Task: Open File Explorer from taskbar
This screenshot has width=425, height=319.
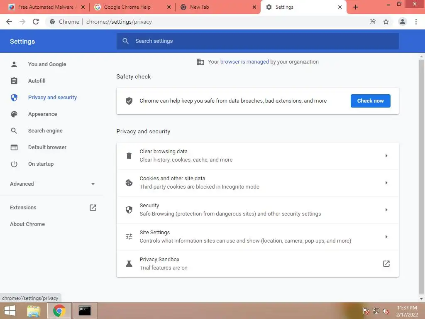Action: click(x=34, y=311)
